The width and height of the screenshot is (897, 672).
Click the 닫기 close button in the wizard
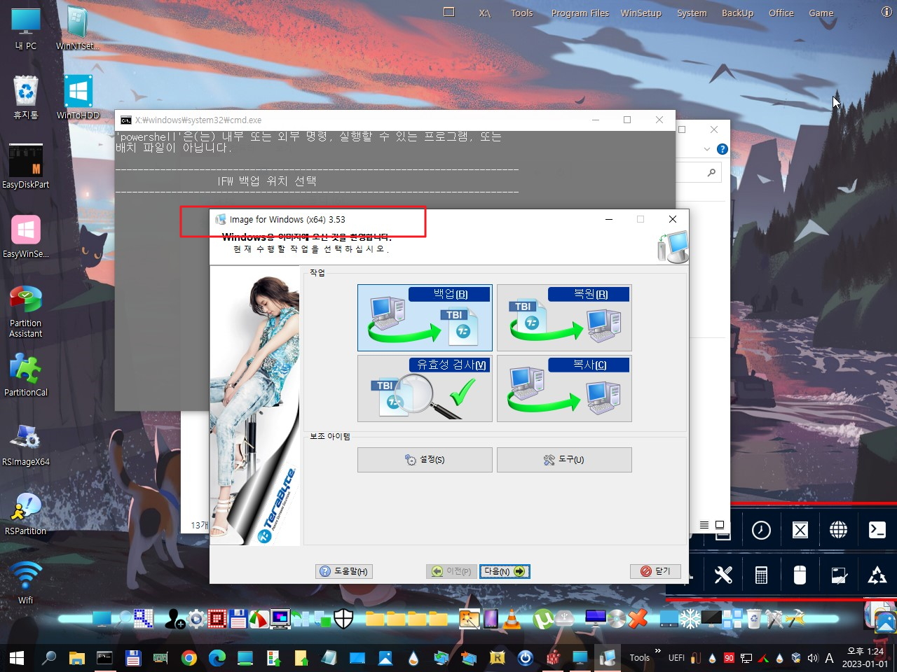655,571
